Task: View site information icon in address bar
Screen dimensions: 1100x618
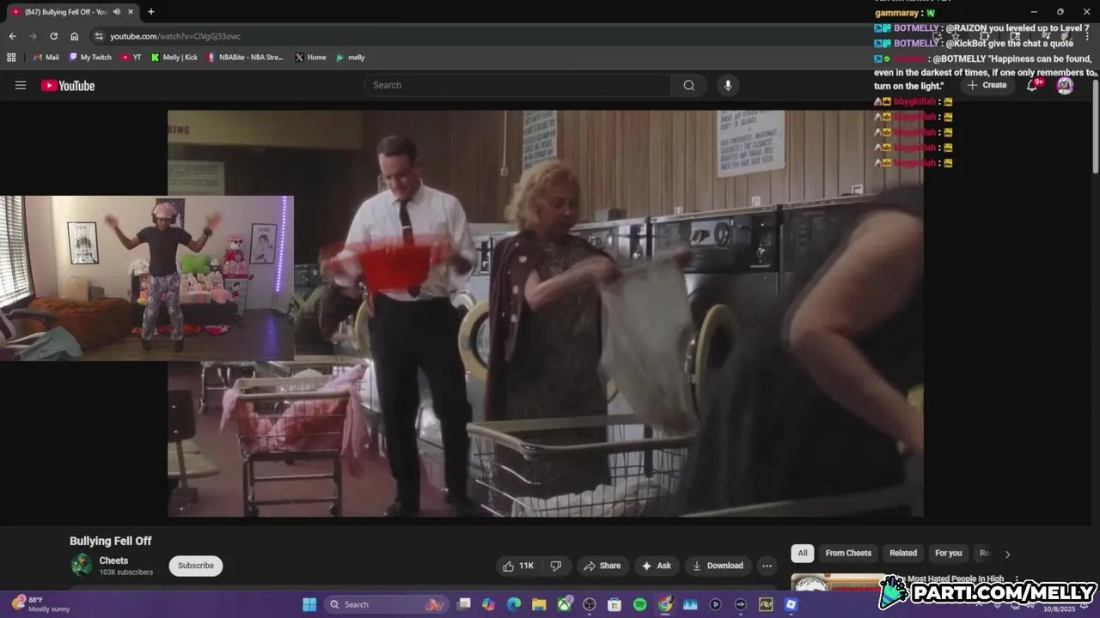Action: (x=99, y=36)
